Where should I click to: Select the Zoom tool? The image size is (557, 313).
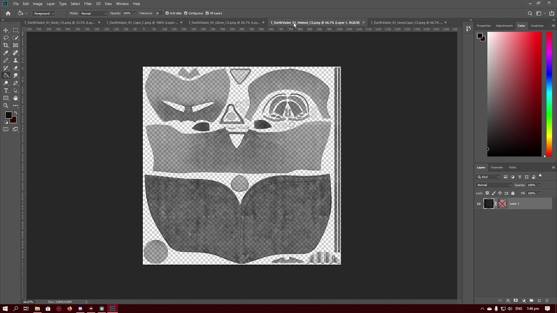click(6, 106)
